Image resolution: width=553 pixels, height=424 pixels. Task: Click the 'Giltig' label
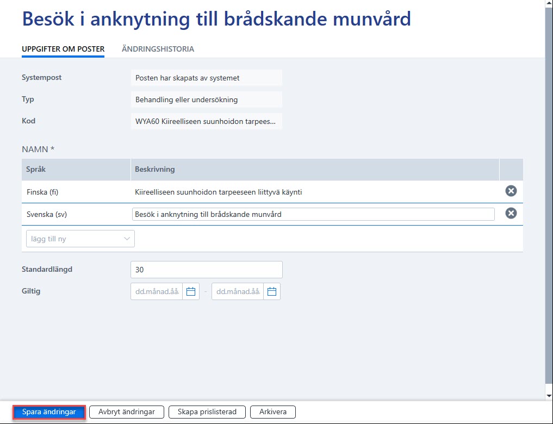tap(31, 291)
